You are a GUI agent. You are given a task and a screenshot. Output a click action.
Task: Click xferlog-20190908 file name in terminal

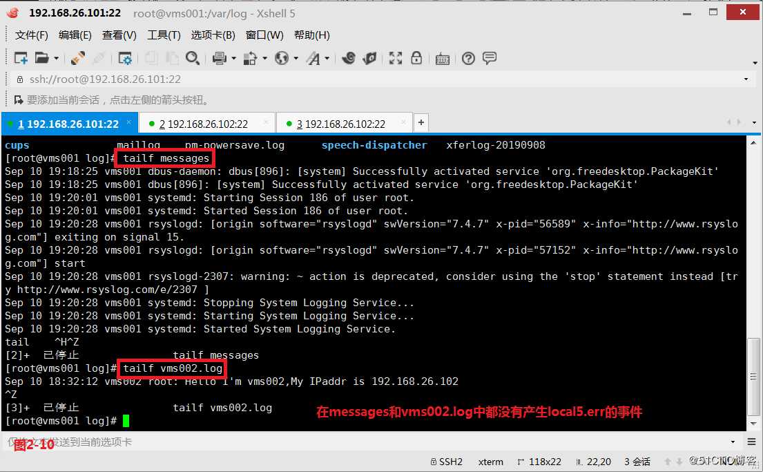495,145
